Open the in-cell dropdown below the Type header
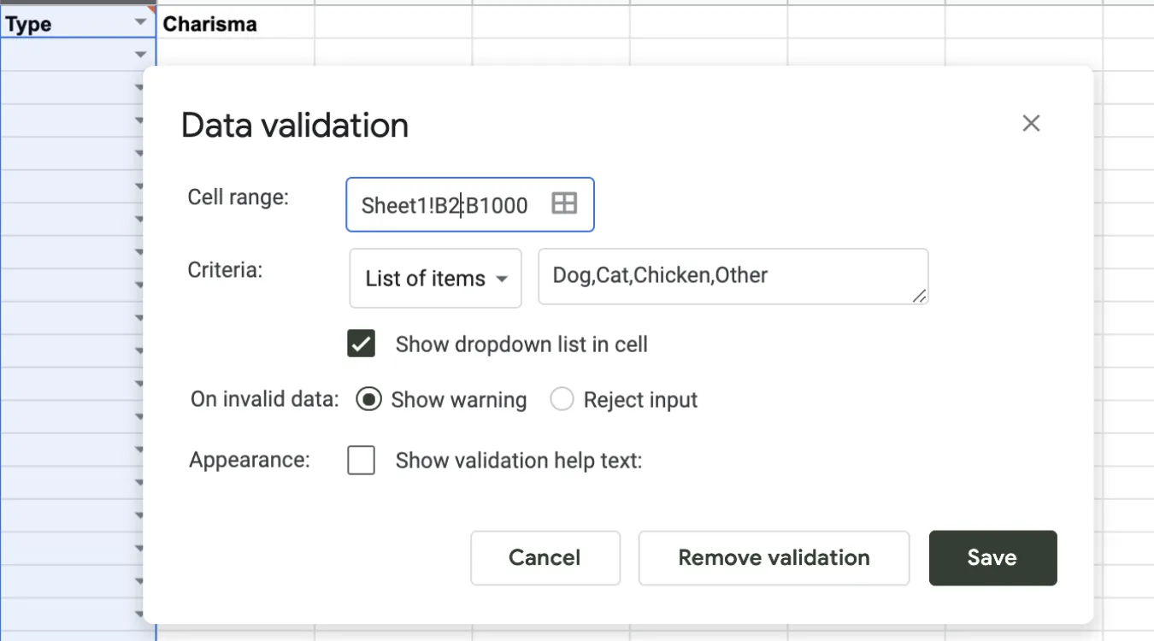 (139, 54)
